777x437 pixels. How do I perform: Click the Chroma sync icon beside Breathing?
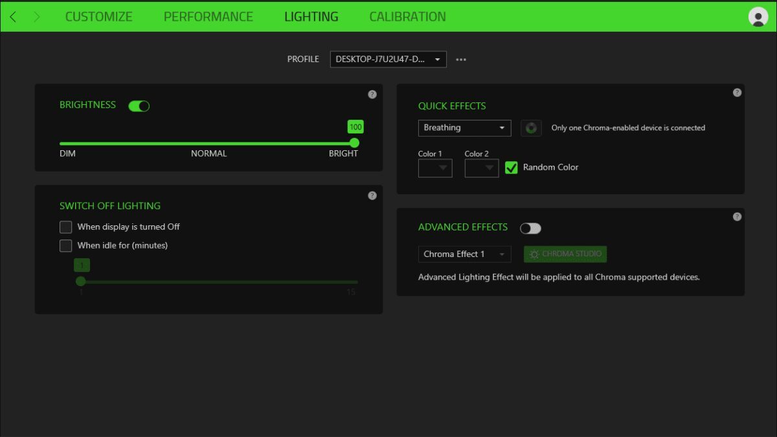(531, 128)
